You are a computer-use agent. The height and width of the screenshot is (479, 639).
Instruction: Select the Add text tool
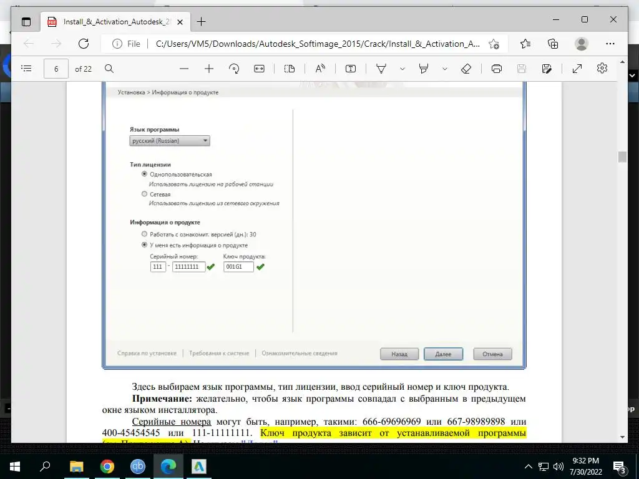(351, 69)
